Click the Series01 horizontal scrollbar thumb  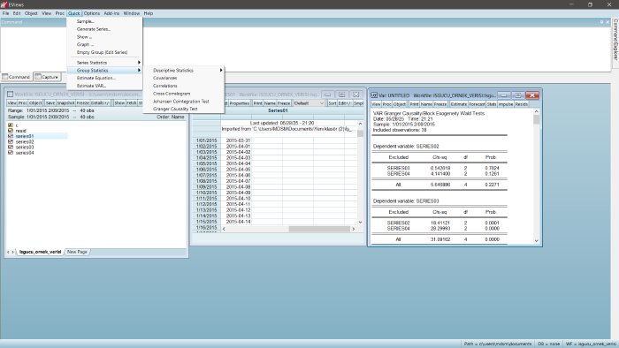click(319, 229)
